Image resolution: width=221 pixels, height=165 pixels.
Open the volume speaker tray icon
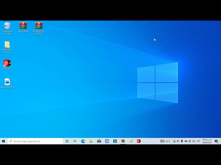click(x=194, y=141)
